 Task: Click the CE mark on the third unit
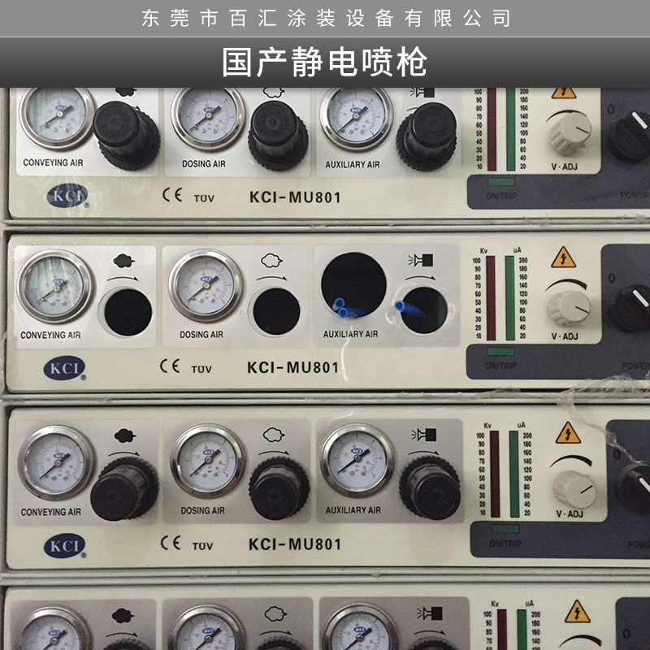[171, 542]
